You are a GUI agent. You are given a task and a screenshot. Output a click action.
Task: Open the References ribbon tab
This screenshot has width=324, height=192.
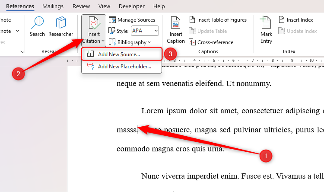[20, 6]
